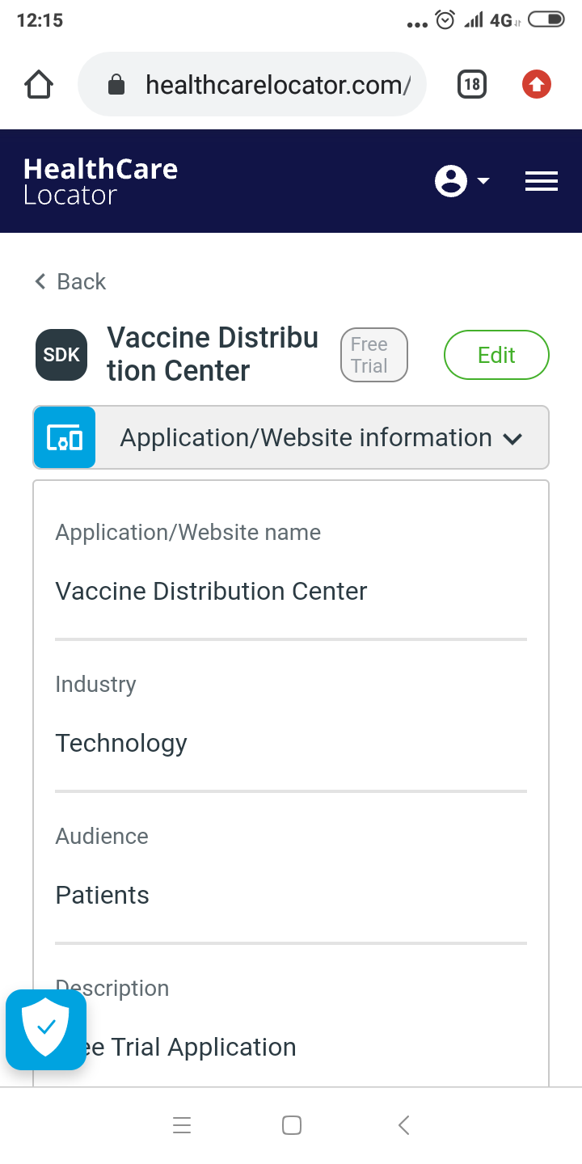Tap the SDK application icon
Image resolution: width=582 pixels, height=1164 pixels.
pyautogui.click(x=61, y=355)
